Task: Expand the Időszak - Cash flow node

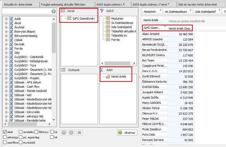Action: click(6, 87)
